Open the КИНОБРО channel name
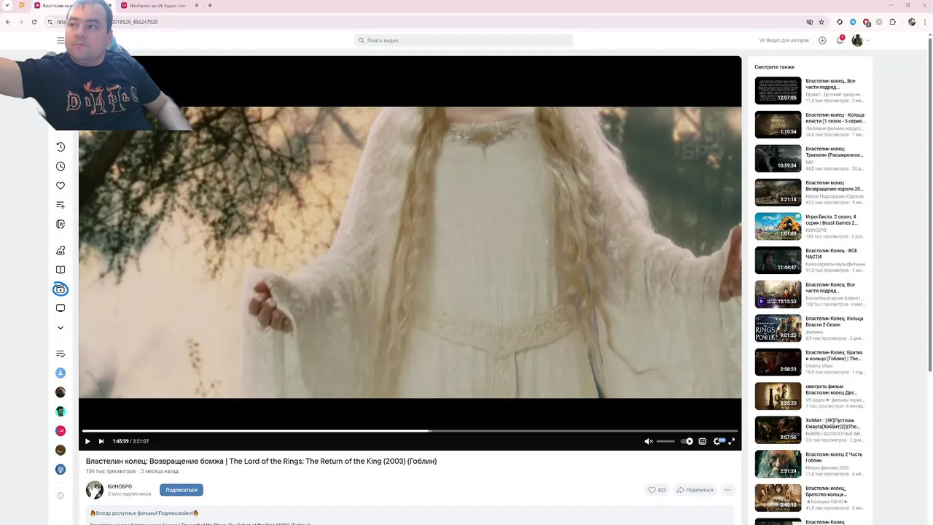This screenshot has width=933, height=525. 120,486
